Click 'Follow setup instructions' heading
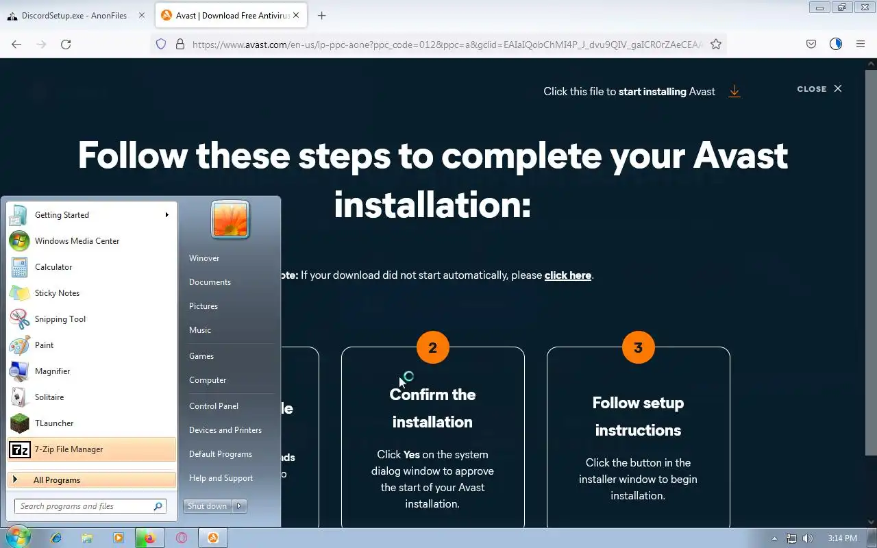 click(638, 416)
